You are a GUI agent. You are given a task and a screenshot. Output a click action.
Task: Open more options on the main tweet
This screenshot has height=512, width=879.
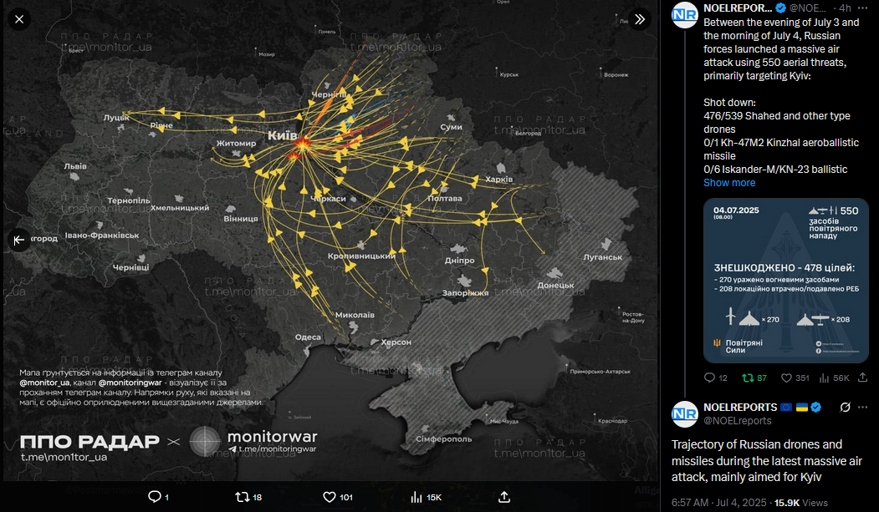(x=863, y=408)
